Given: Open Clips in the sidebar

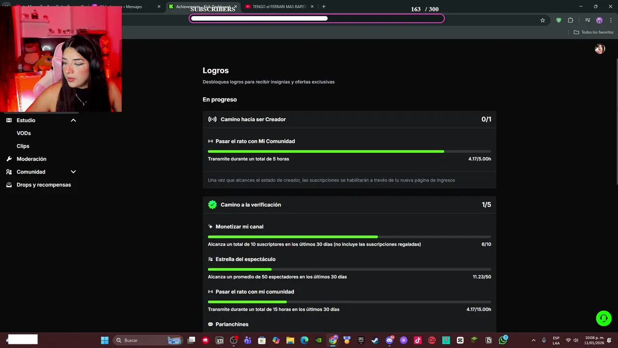Looking at the screenshot, I should (x=23, y=146).
